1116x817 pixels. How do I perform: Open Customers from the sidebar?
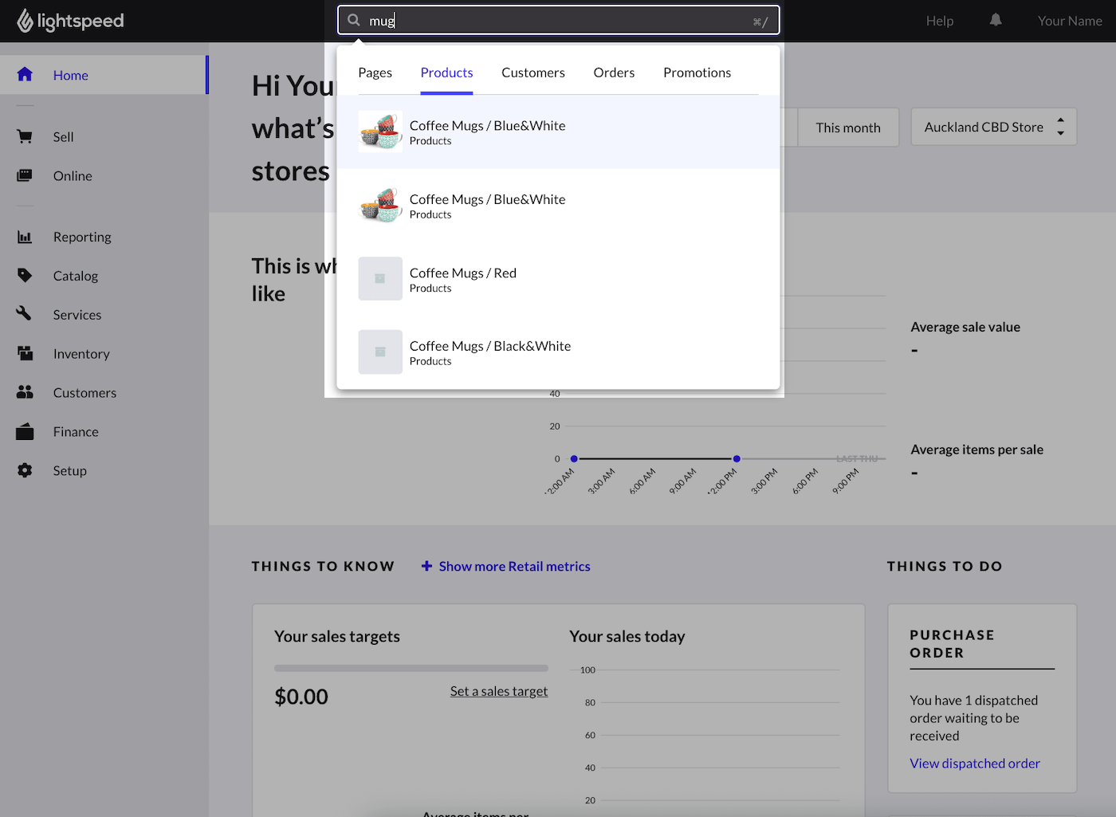pyautogui.click(x=84, y=392)
